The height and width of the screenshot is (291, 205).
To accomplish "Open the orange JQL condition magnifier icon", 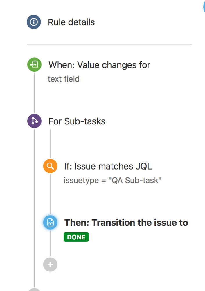I will (x=50, y=166).
